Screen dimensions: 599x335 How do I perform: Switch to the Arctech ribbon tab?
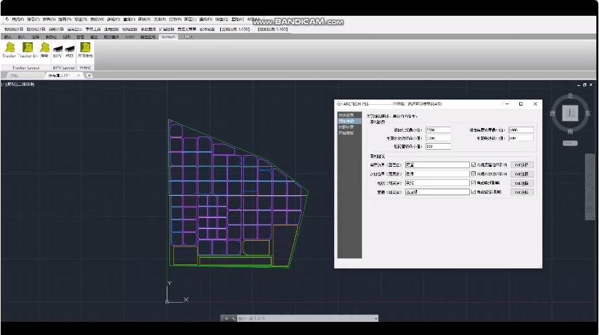169,37
